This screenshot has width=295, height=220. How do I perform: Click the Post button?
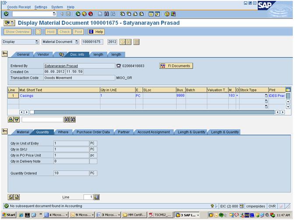pos(78,32)
